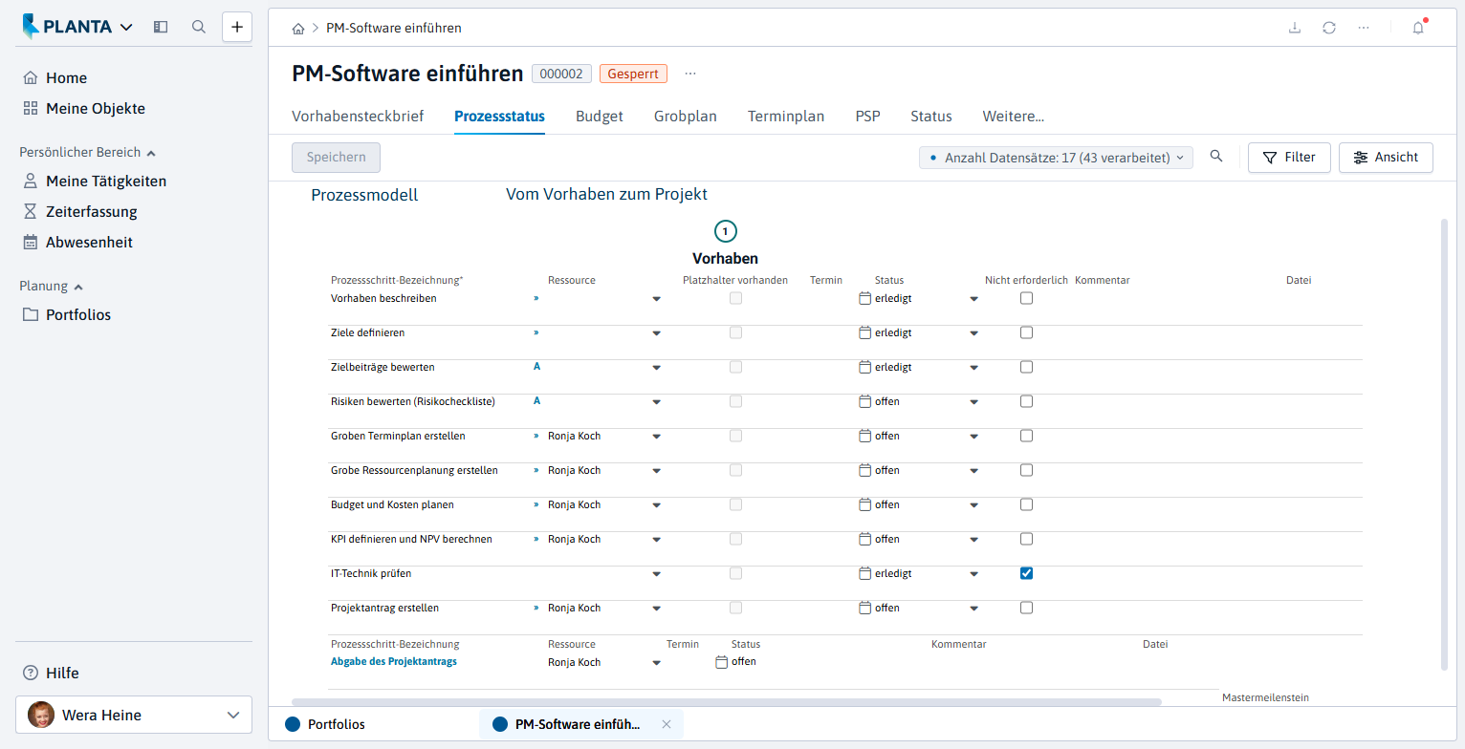
Task: Switch to the Terminplan tab
Action: (786, 117)
